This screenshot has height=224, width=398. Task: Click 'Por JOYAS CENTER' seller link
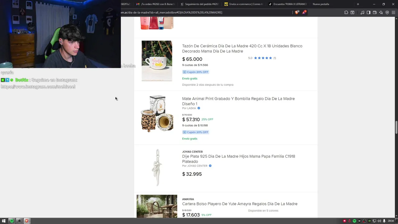tap(195, 166)
